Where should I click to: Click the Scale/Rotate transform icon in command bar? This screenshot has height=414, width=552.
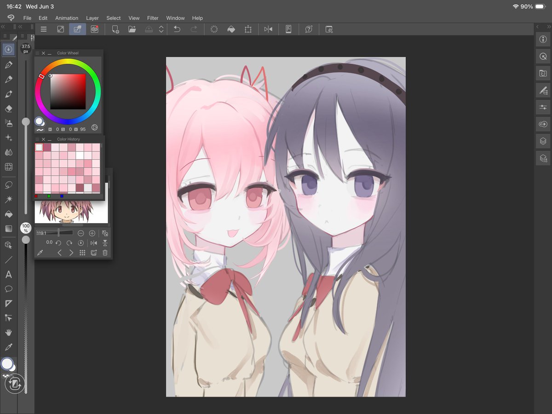248,29
